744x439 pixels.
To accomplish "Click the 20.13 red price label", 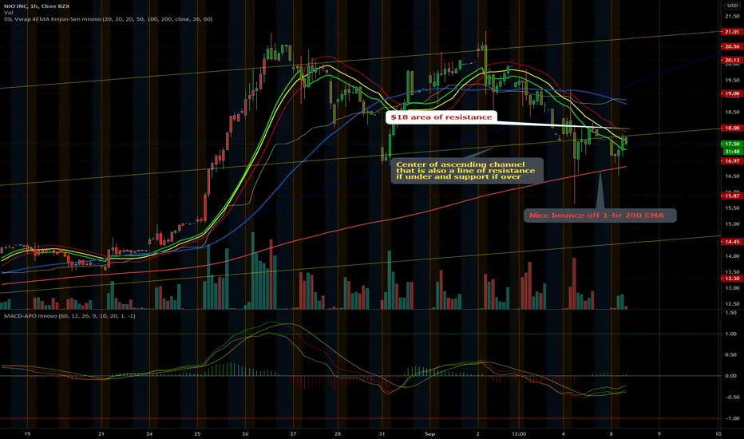I will coord(730,61).
